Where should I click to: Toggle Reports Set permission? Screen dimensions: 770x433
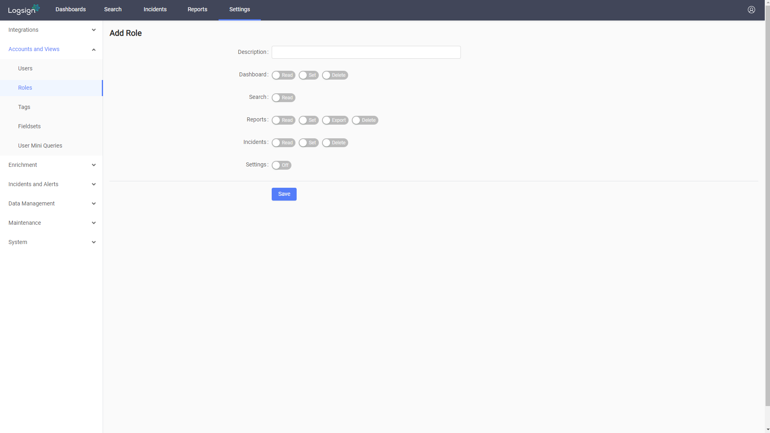tap(309, 120)
